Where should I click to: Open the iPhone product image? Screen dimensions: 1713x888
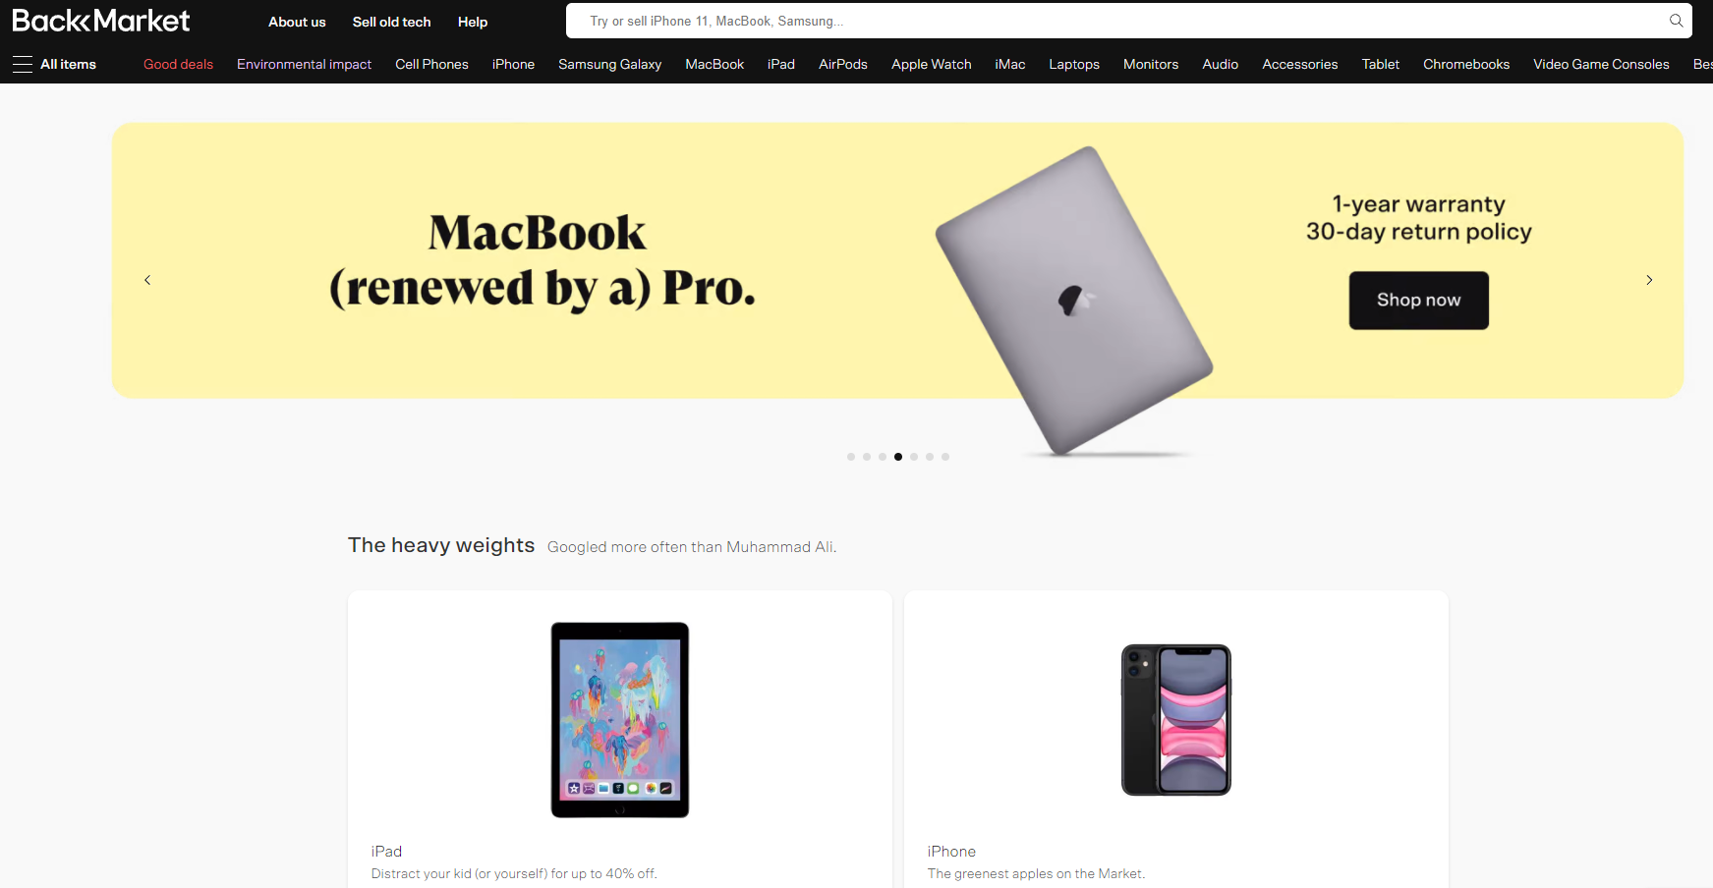(x=1176, y=720)
